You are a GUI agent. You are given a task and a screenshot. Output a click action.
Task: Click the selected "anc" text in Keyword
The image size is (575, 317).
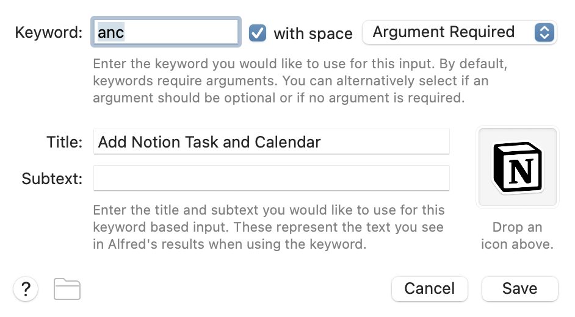[x=110, y=32]
